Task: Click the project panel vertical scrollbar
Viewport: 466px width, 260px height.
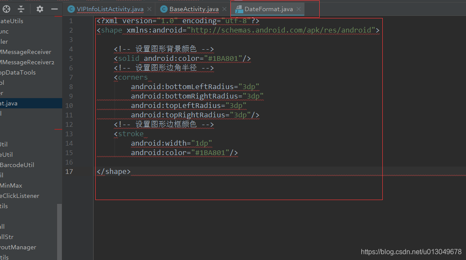Action: [60, 231]
